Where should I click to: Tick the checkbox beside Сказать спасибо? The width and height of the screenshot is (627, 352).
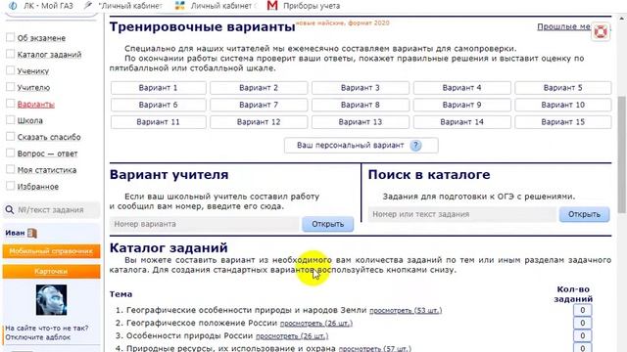(x=11, y=137)
